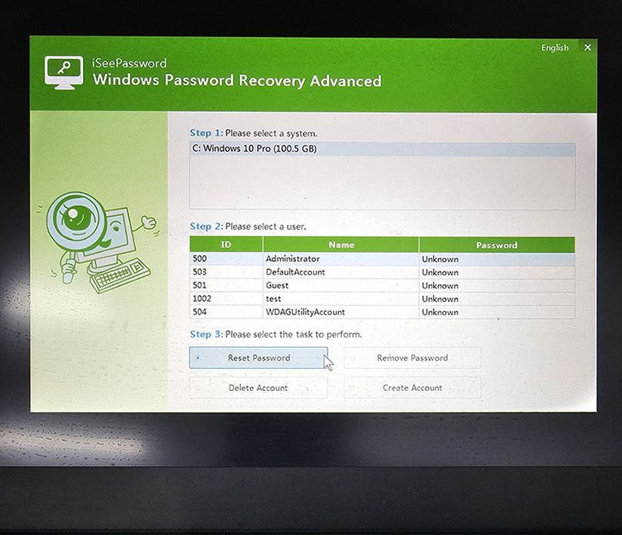Select the Remove Password option

[x=412, y=358]
